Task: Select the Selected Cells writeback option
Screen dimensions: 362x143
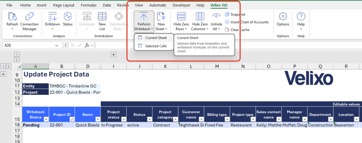Action: pos(154,46)
